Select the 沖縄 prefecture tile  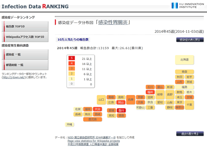(70, 125)
